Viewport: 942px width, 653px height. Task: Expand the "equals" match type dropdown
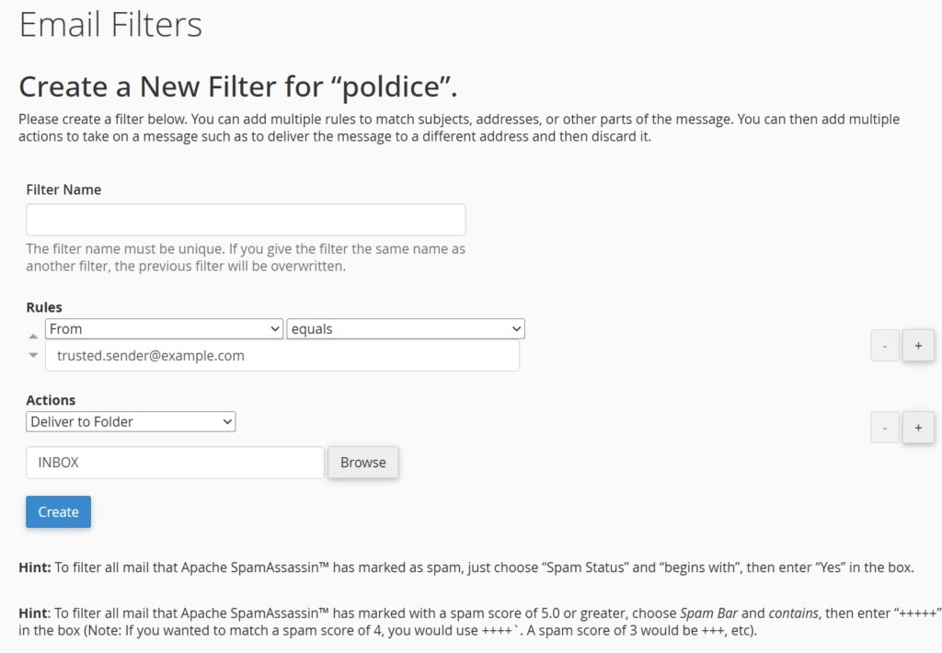pyautogui.click(x=405, y=328)
